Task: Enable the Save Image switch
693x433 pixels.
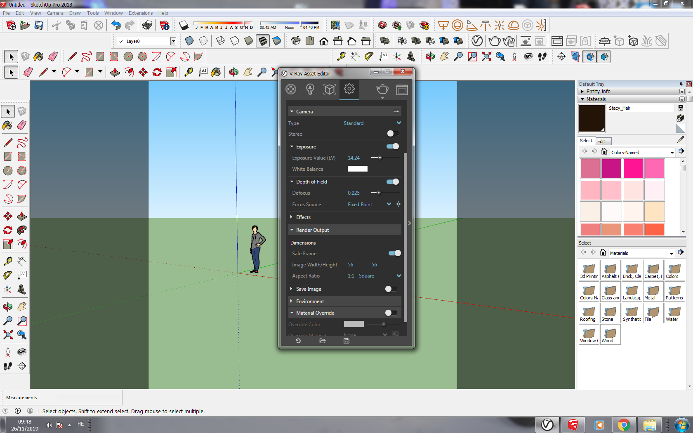Action: pos(391,289)
